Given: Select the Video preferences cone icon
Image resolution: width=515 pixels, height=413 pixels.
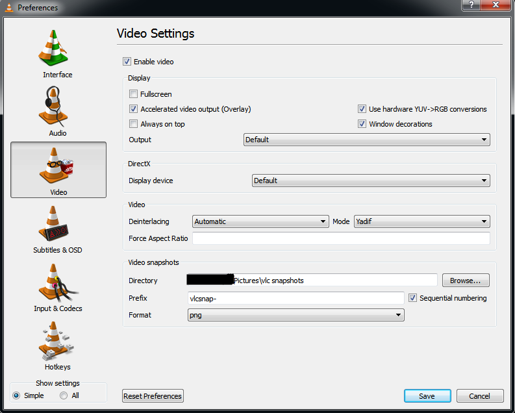Looking at the screenshot, I should (x=57, y=165).
